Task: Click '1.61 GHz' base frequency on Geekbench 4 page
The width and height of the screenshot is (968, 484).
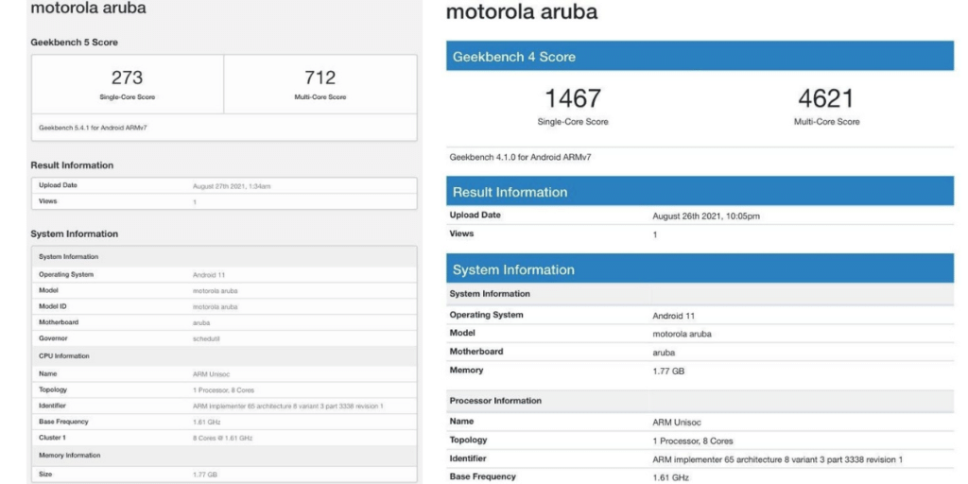Action: click(x=671, y=477)
